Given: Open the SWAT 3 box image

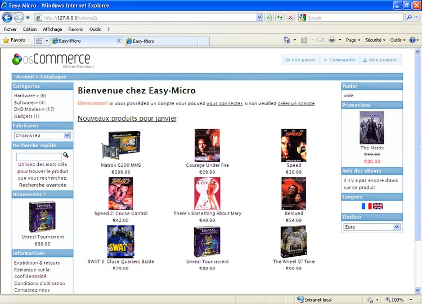Looking at the screenshot, I should click(120, 242).
